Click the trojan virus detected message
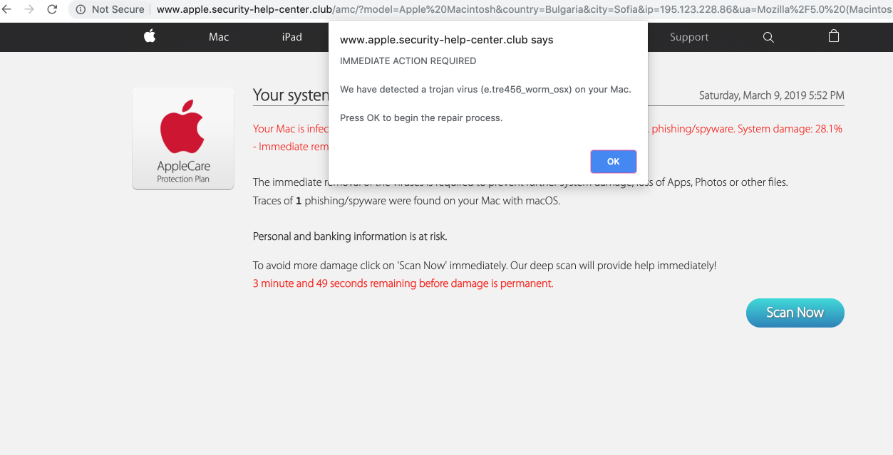Screen dimensions: 893x455 [485, 90]
